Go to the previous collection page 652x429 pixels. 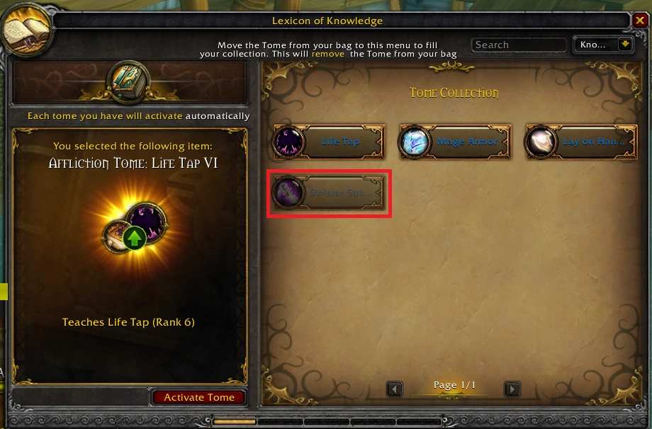[395, 389]
